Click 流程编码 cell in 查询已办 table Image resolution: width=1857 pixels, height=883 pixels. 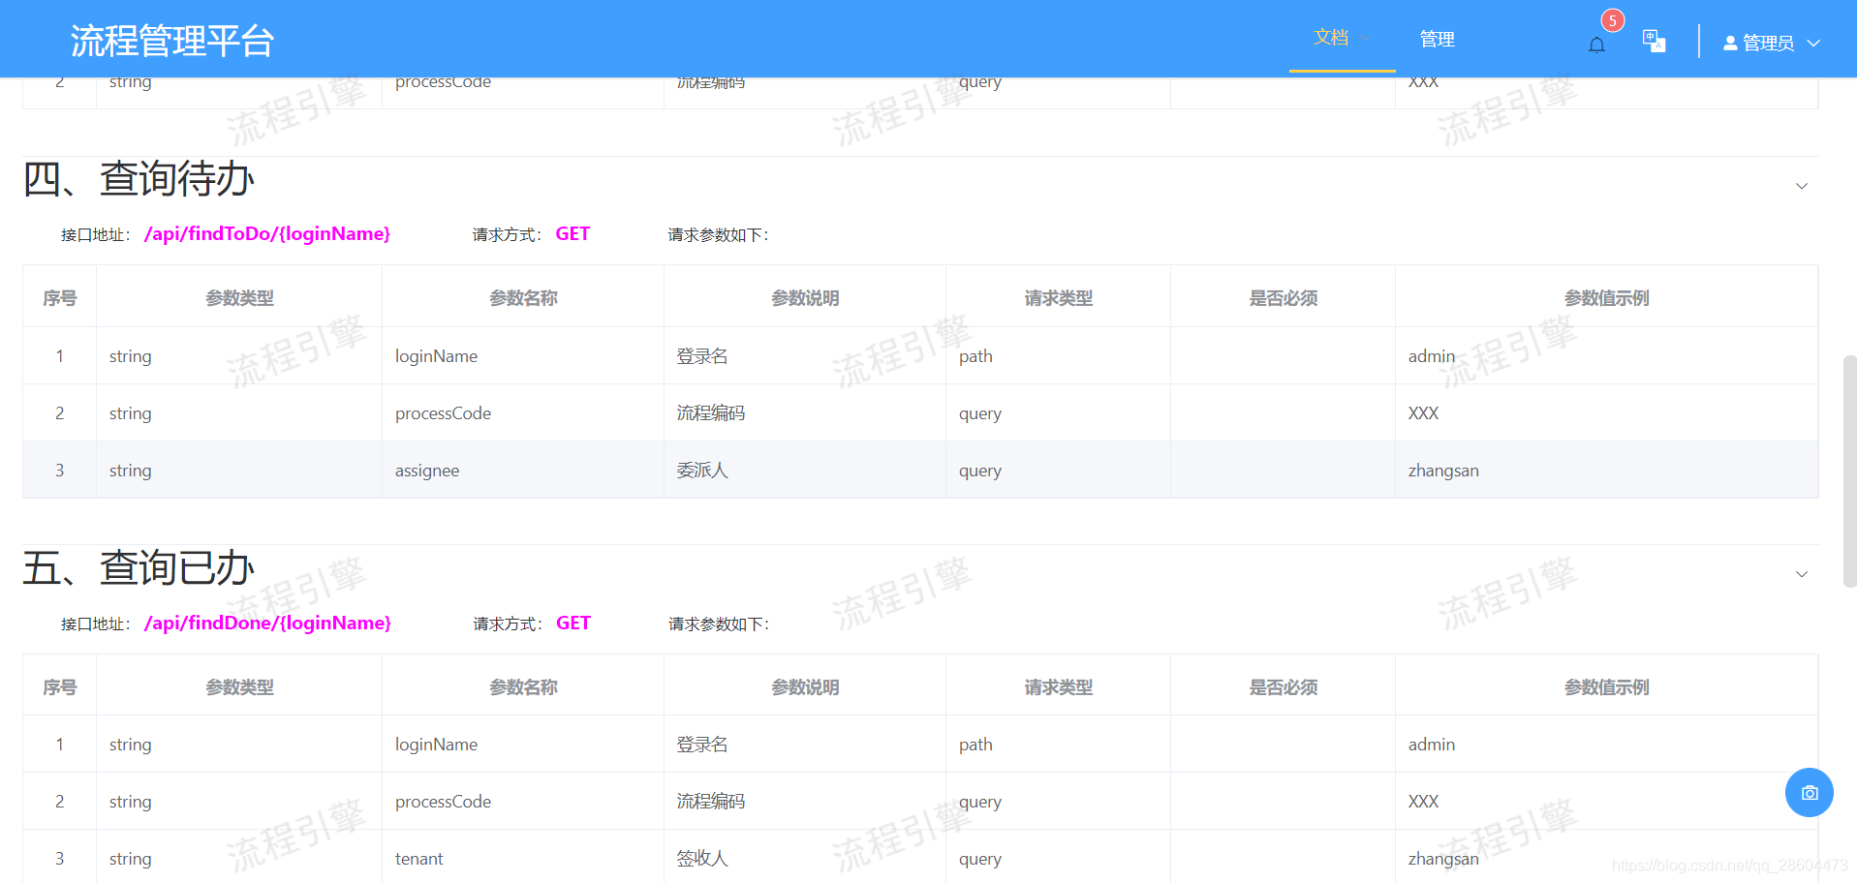(x=805, y=802)
